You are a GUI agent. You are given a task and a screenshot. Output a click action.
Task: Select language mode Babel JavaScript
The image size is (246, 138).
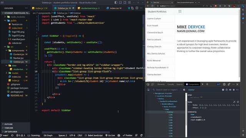[94, 135]
